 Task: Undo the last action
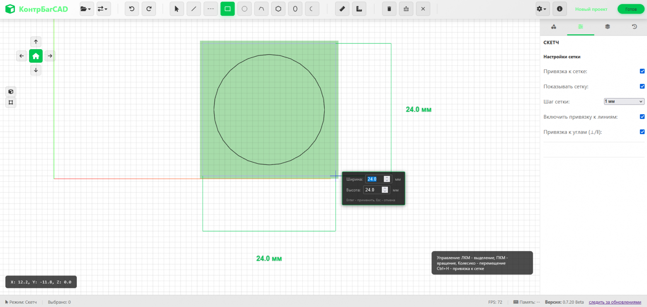132,9
